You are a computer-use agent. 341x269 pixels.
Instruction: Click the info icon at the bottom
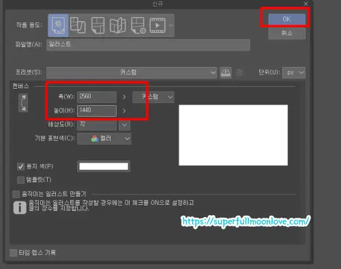coord(20,208)
